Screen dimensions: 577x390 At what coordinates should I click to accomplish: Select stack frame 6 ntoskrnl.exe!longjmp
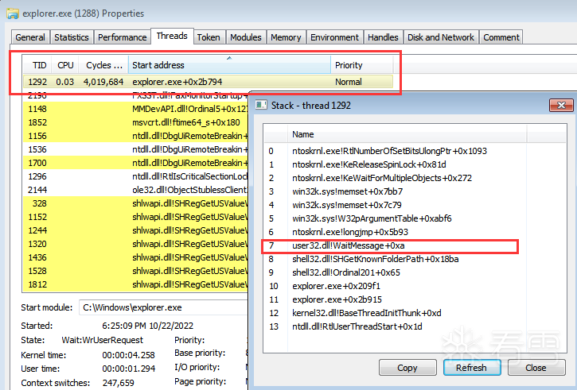click(x=396, y=232)
